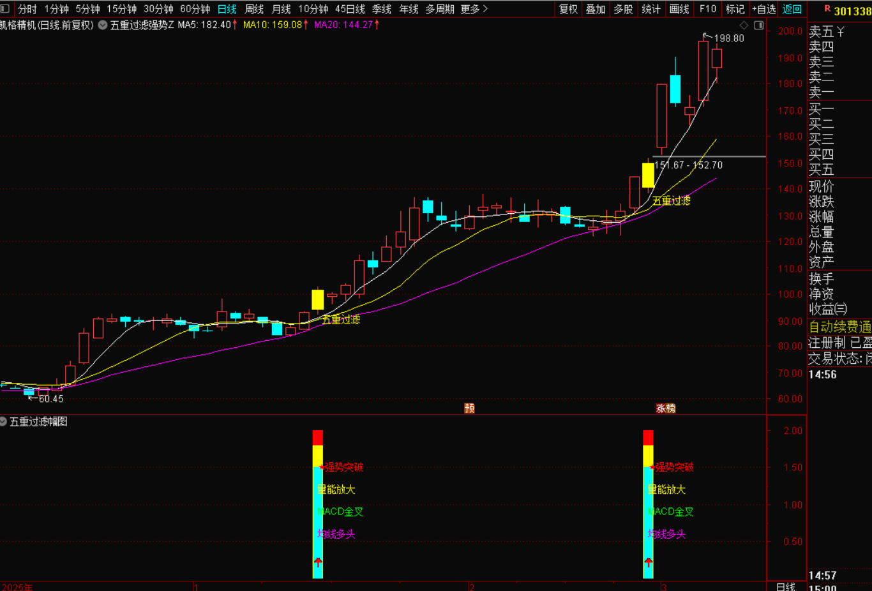Switch to the 周线 weekly chart

(x=254, y=9)
